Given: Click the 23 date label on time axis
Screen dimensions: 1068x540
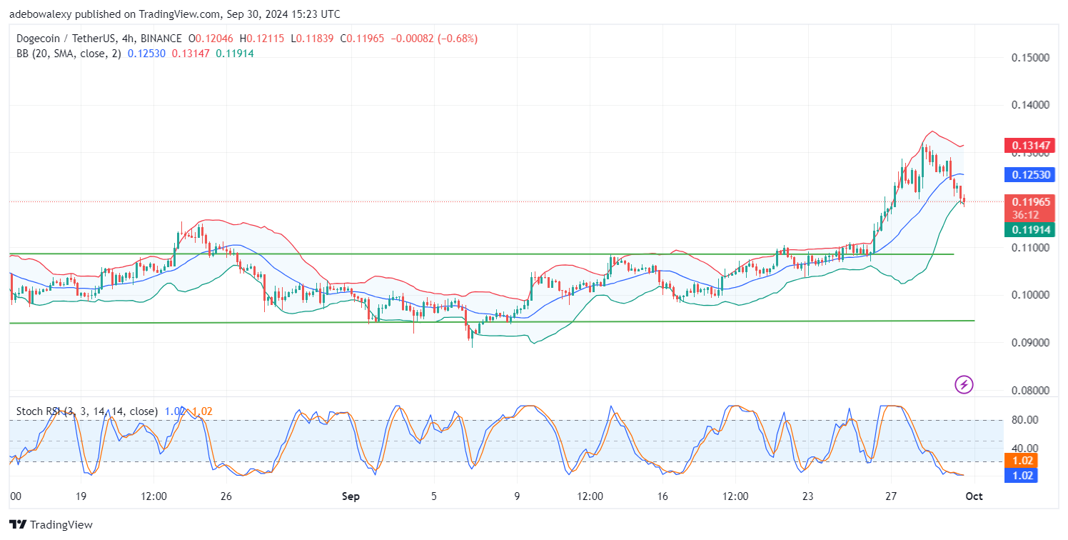Looking at the screenshot, I should click(808, 496).
